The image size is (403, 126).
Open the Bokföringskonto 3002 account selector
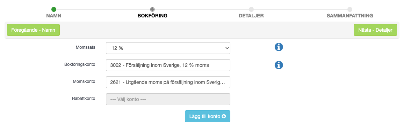168,65
